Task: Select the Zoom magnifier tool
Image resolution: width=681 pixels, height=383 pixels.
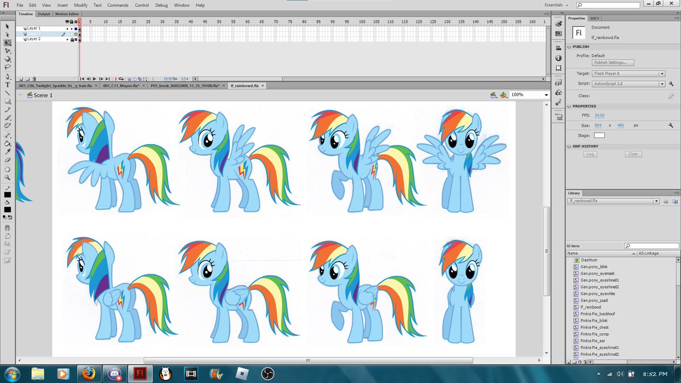Action: (8, 177)
